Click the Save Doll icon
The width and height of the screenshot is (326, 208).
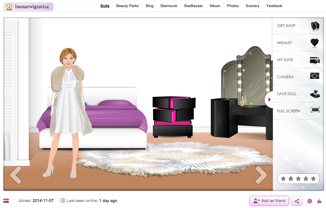click(x=315, y=94)
